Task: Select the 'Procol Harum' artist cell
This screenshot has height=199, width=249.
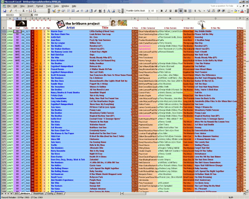Action: [70, 69]
